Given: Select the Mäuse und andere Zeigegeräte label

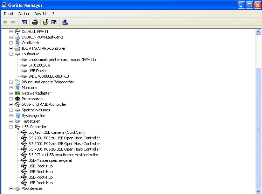Looking at the screenshot, I should [48, 82].
